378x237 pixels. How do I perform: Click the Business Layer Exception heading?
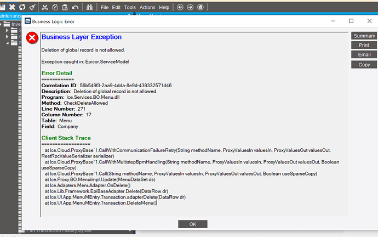[82, 37]
